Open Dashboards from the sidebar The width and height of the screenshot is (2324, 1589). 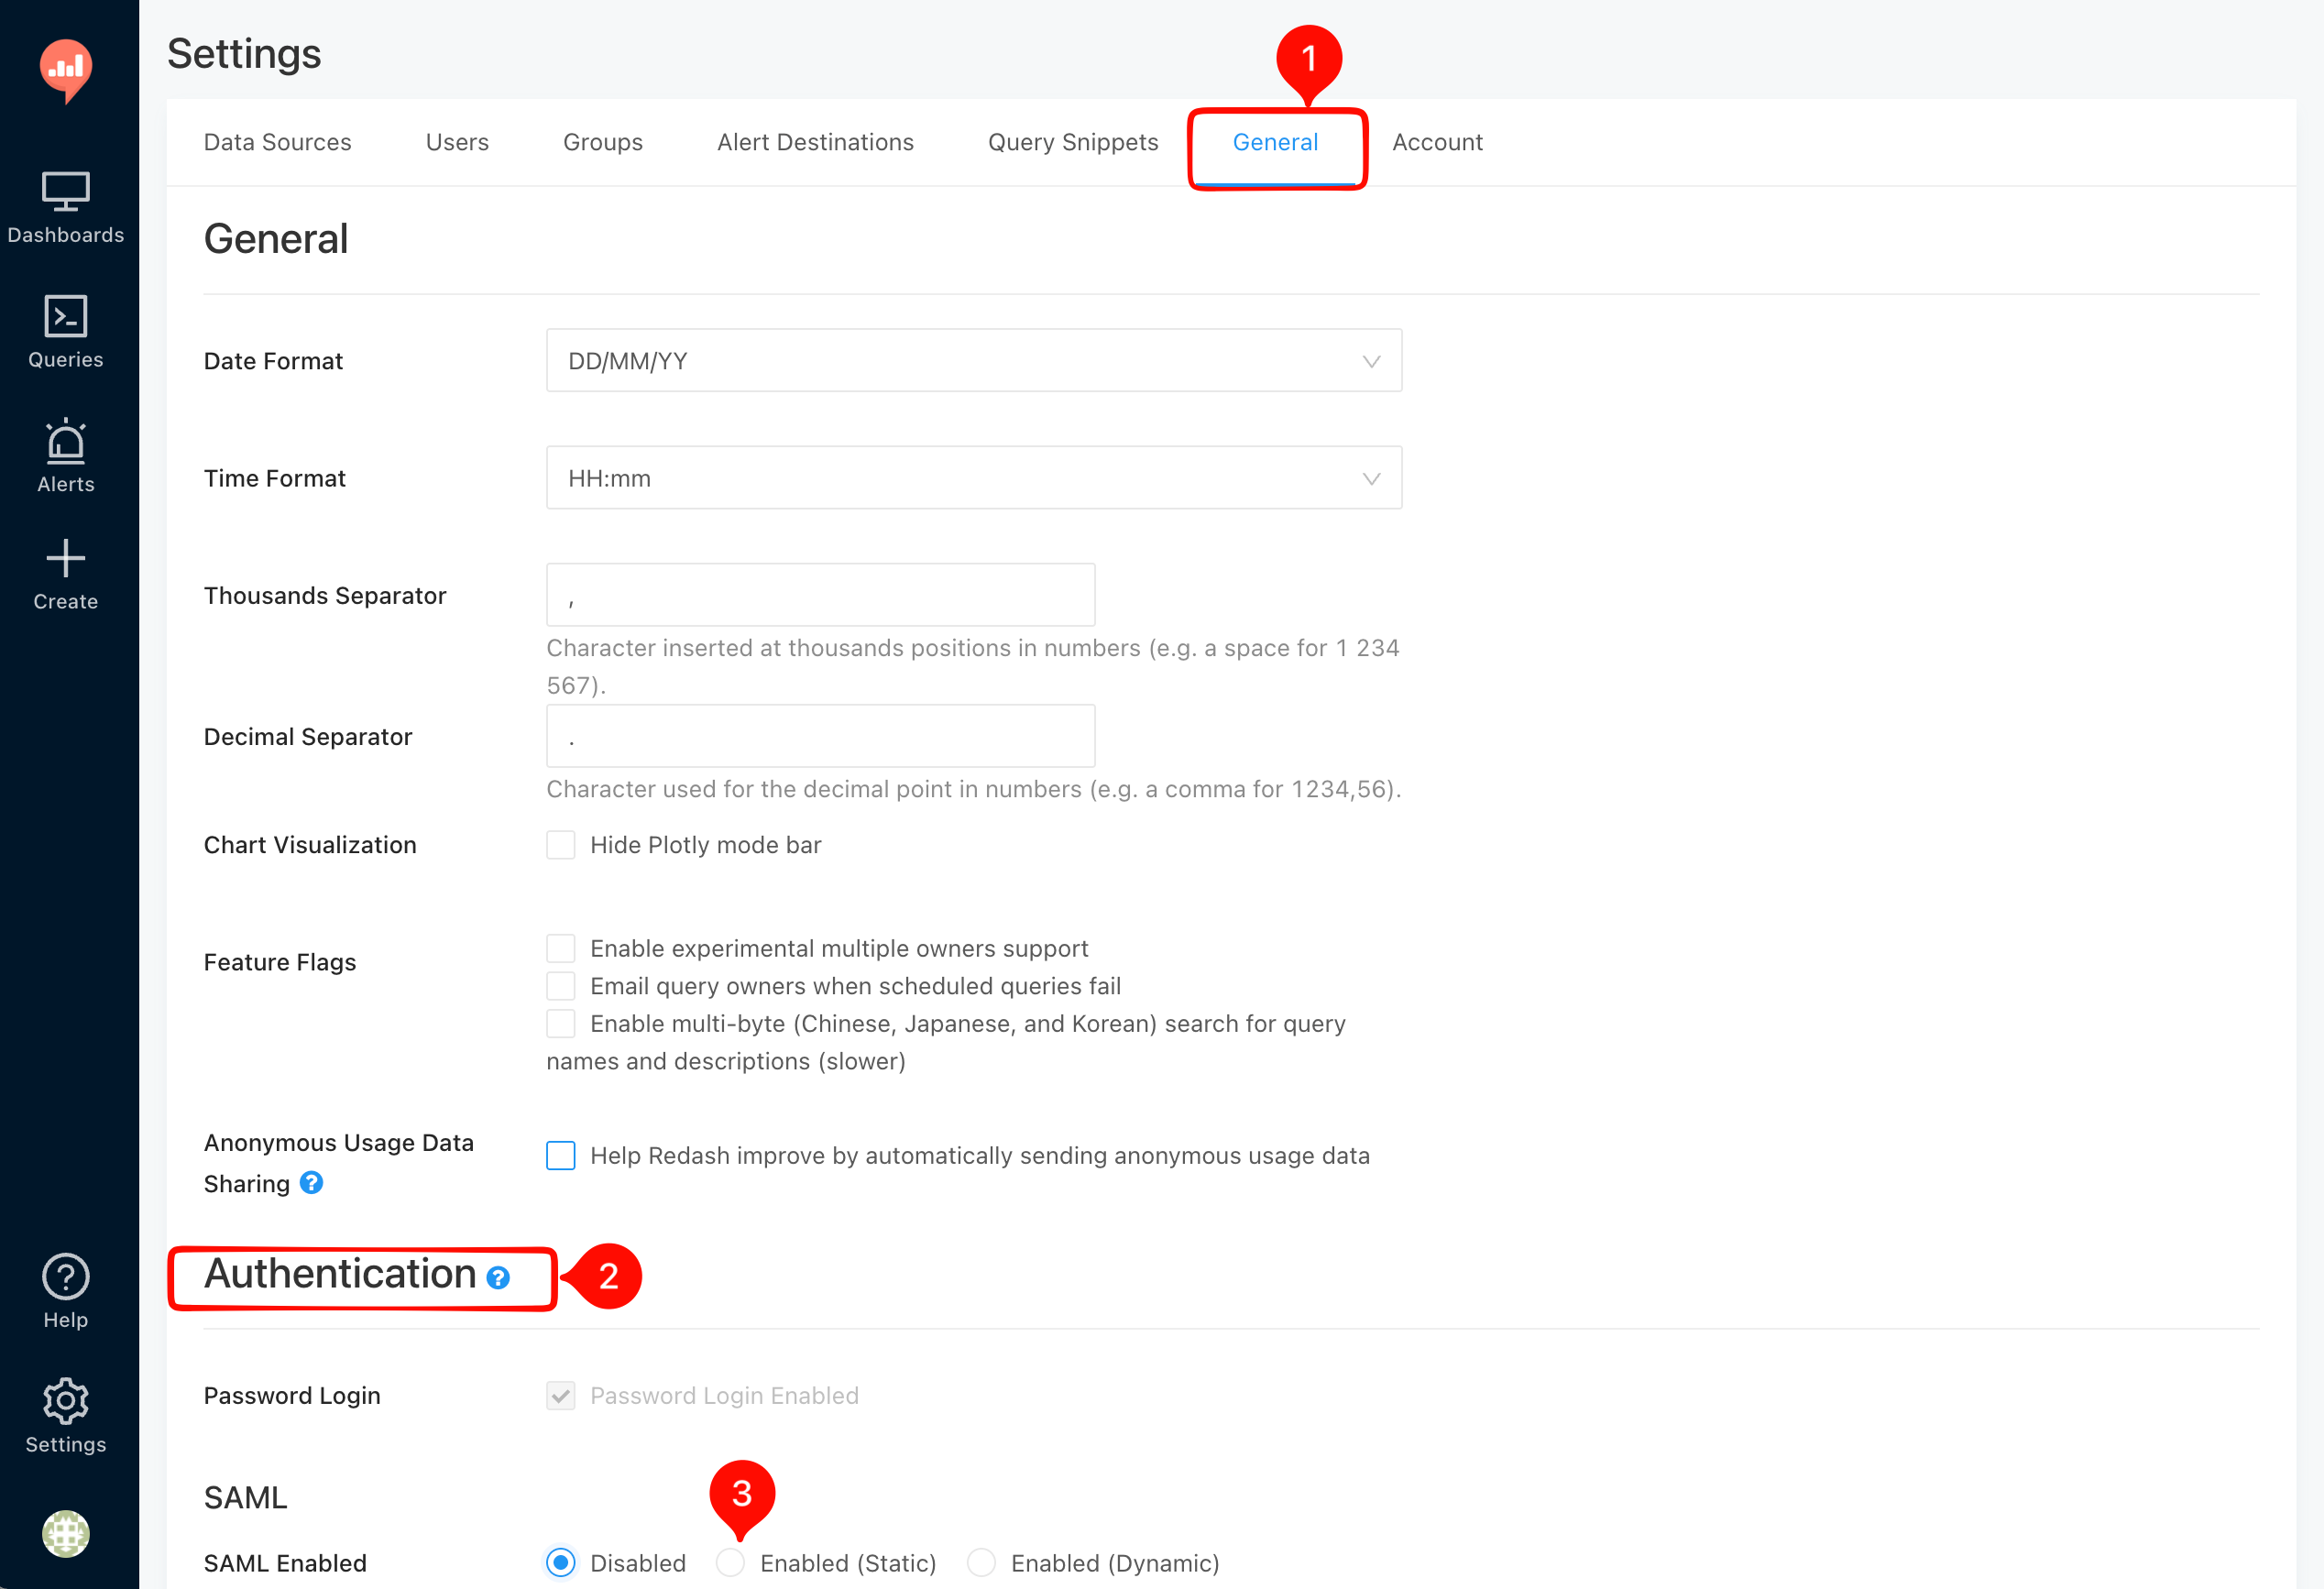[66, 208]
